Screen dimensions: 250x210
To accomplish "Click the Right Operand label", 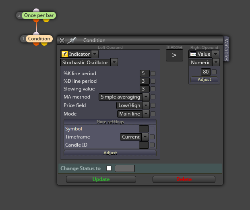I will coord(204,48).
